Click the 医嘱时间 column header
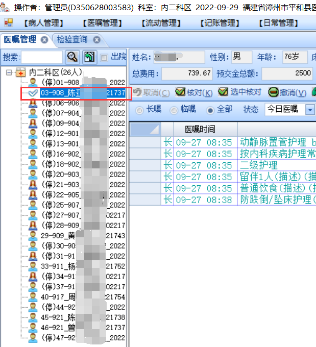This screenshot has width=316, height=347. point(206,129)
